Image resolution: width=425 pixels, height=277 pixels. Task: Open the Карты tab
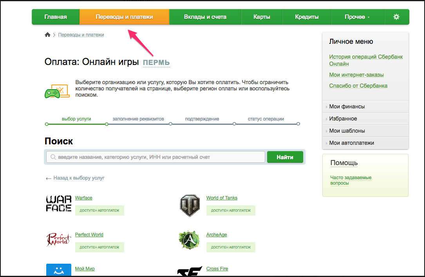coord(262,17)
